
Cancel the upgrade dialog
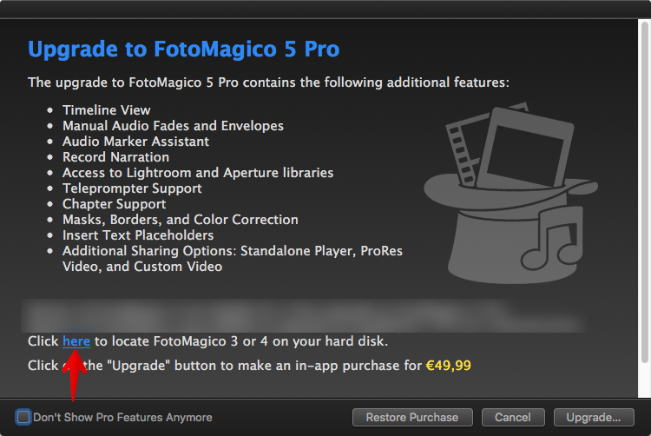click(x=512, y=417)
